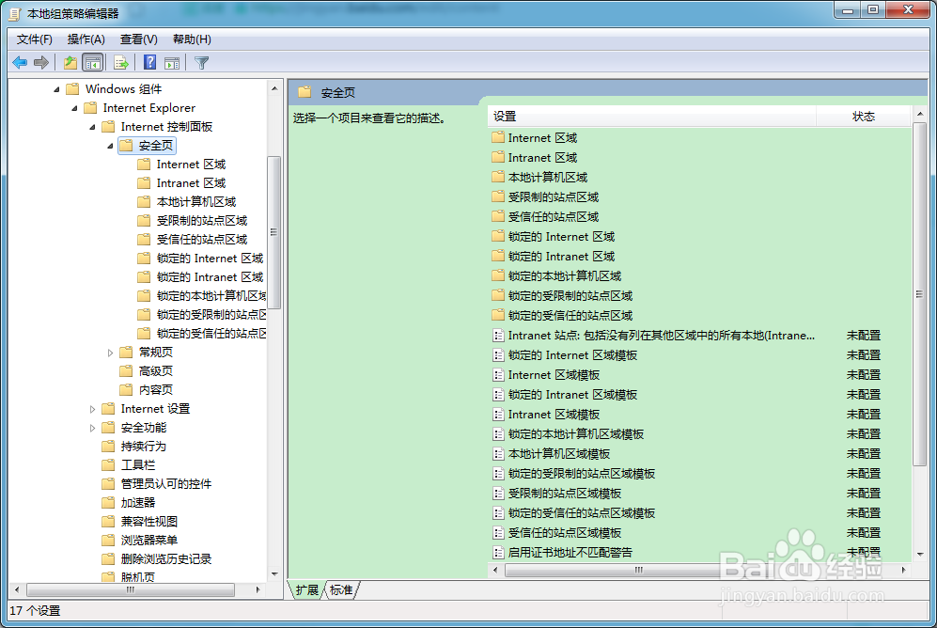The image size is (937, 628).
Task: Open 锁定的 Intranet 区域 folder in the list
Action: pos(561,256)
